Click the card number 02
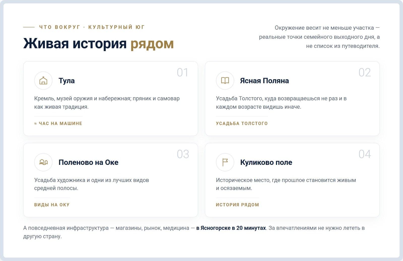This screenshot has width=403, height=261. click(x=365, y=72)
